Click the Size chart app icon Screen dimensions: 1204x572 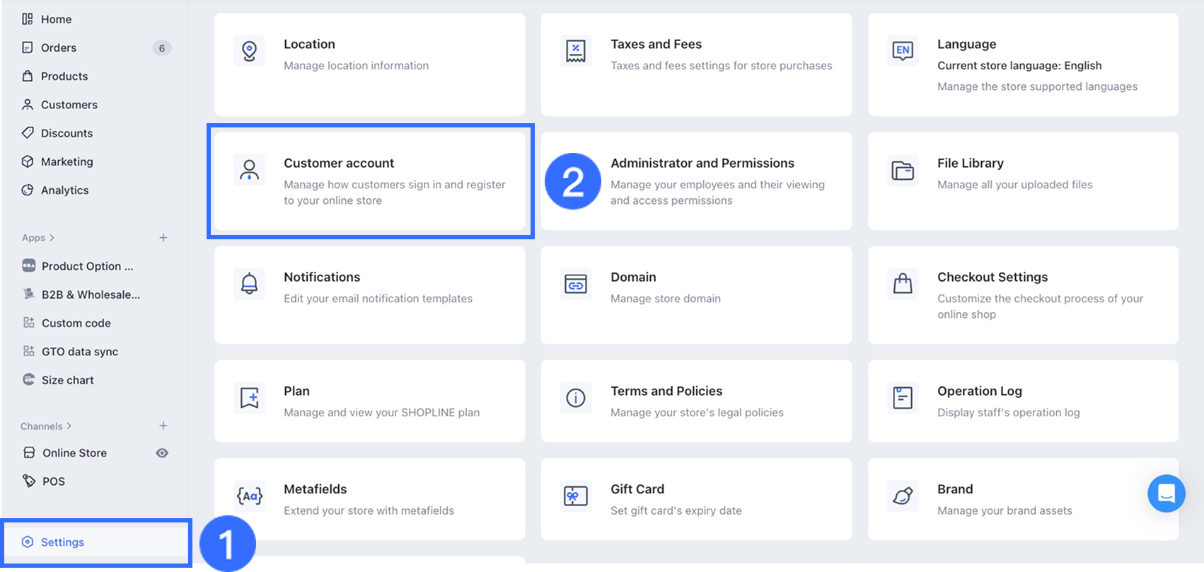[x=29, y=379]
